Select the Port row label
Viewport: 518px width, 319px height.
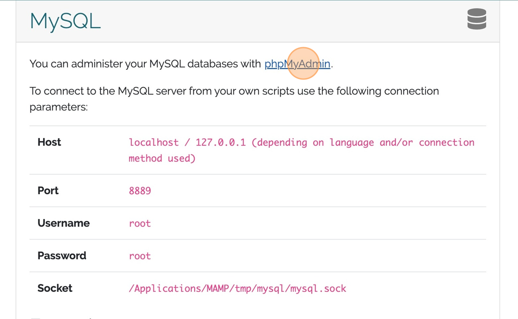click(48, 190)
